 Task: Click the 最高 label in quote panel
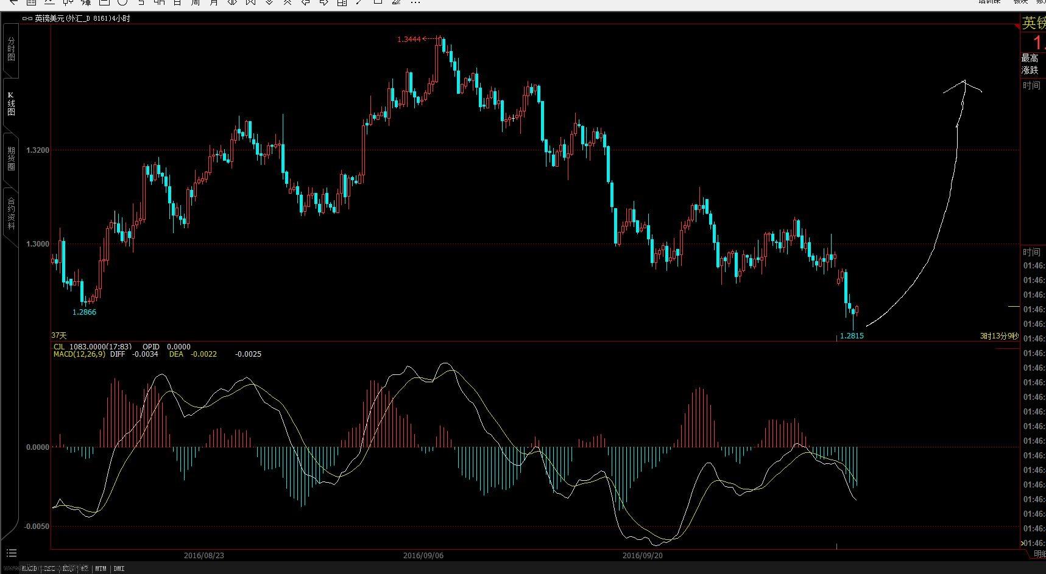point(1030,58)
